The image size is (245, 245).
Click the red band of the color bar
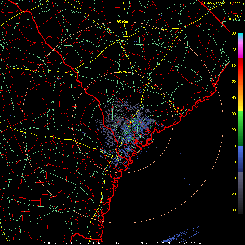point(240,65)
